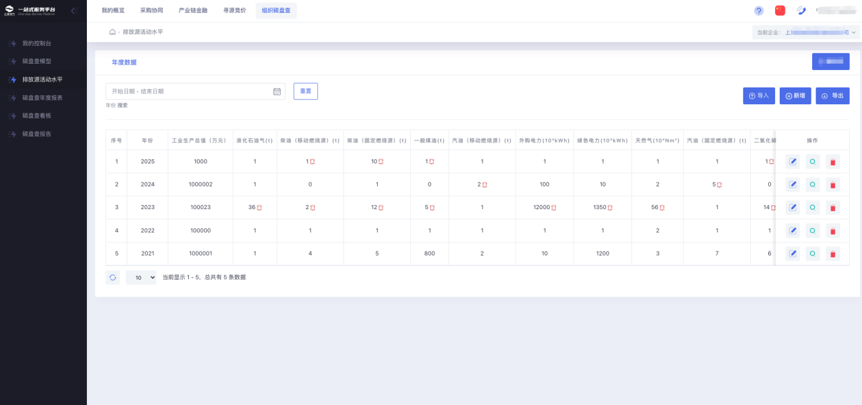Viewport: 862px width, 405px height.
Task: Switch to the 采购协同 top tab
Action: pos(151,10)
